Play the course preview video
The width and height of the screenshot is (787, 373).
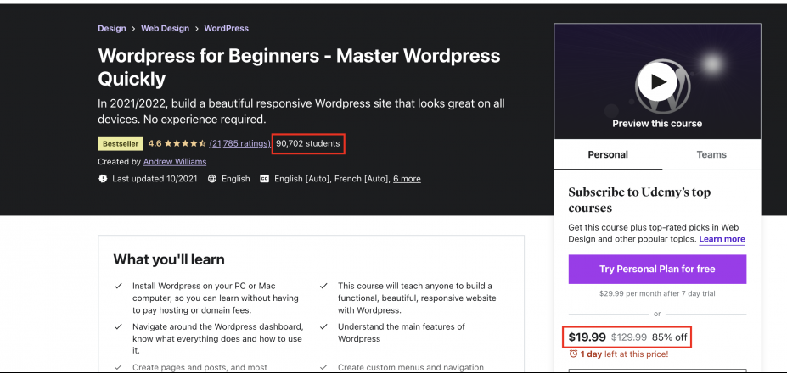pos(657,82)
